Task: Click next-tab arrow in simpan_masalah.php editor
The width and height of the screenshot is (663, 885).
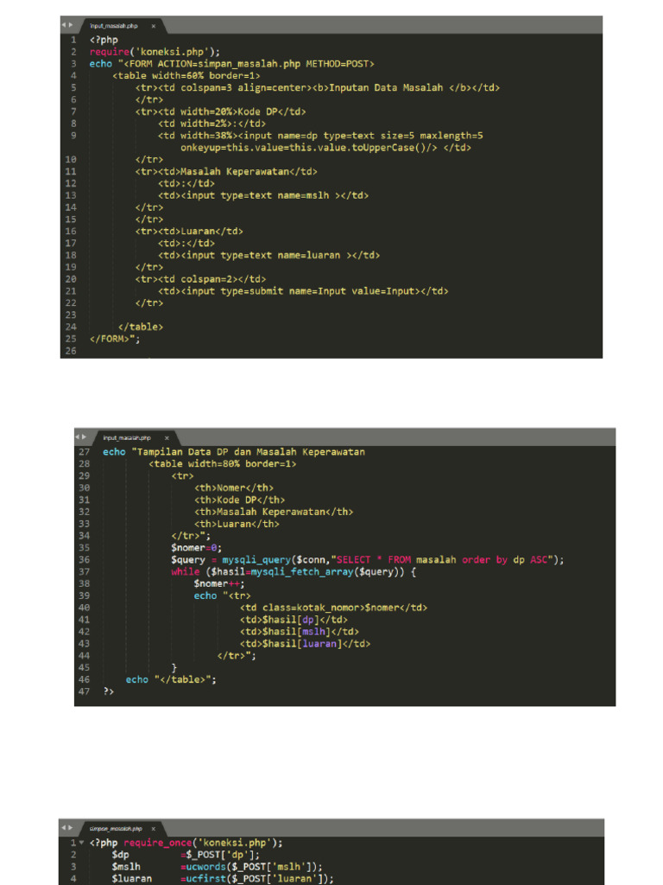Action: (x=71, y=827)
